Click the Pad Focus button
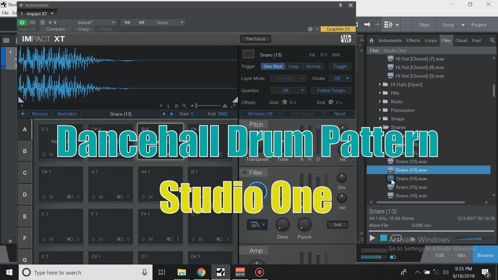The height and width of the screenshot is (280, 498). point(256,39)
